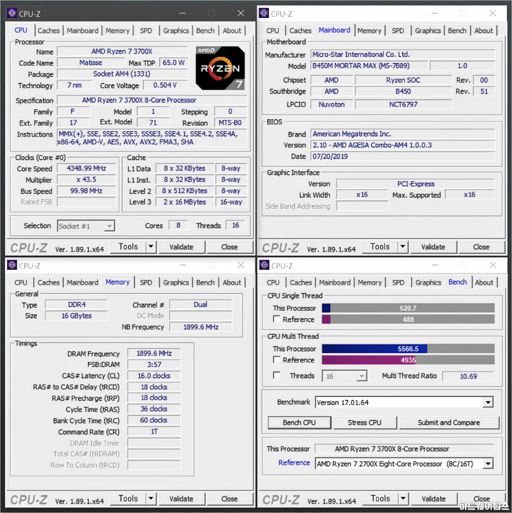
Task: Click the Multiplier value x 43.5
Action: 86,180
